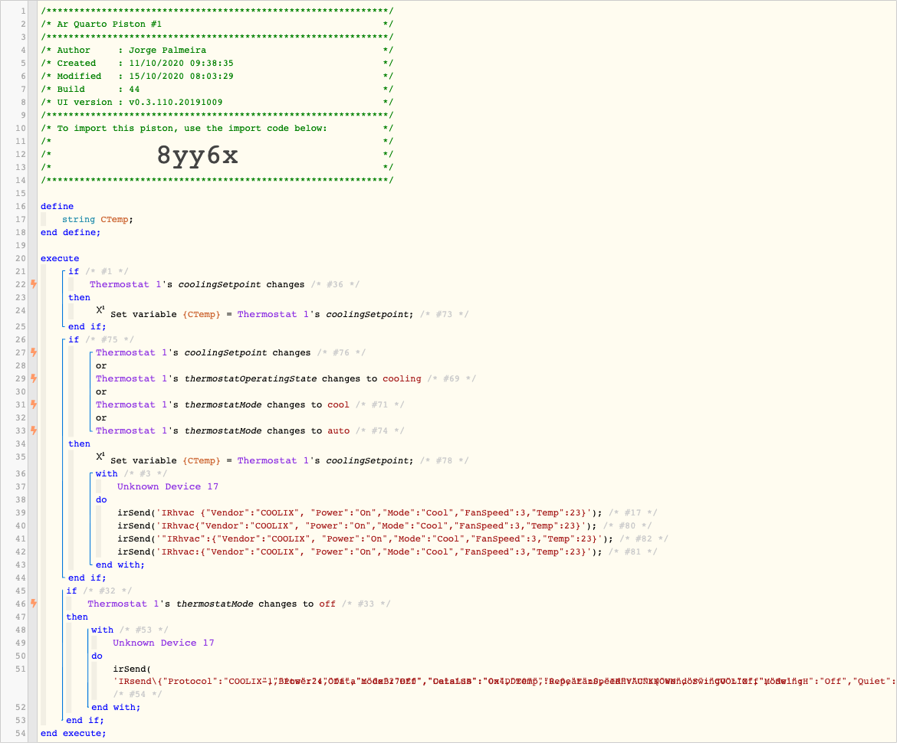Click the X variable icon on line 24

pyautogui.click(x=100, y=311)
